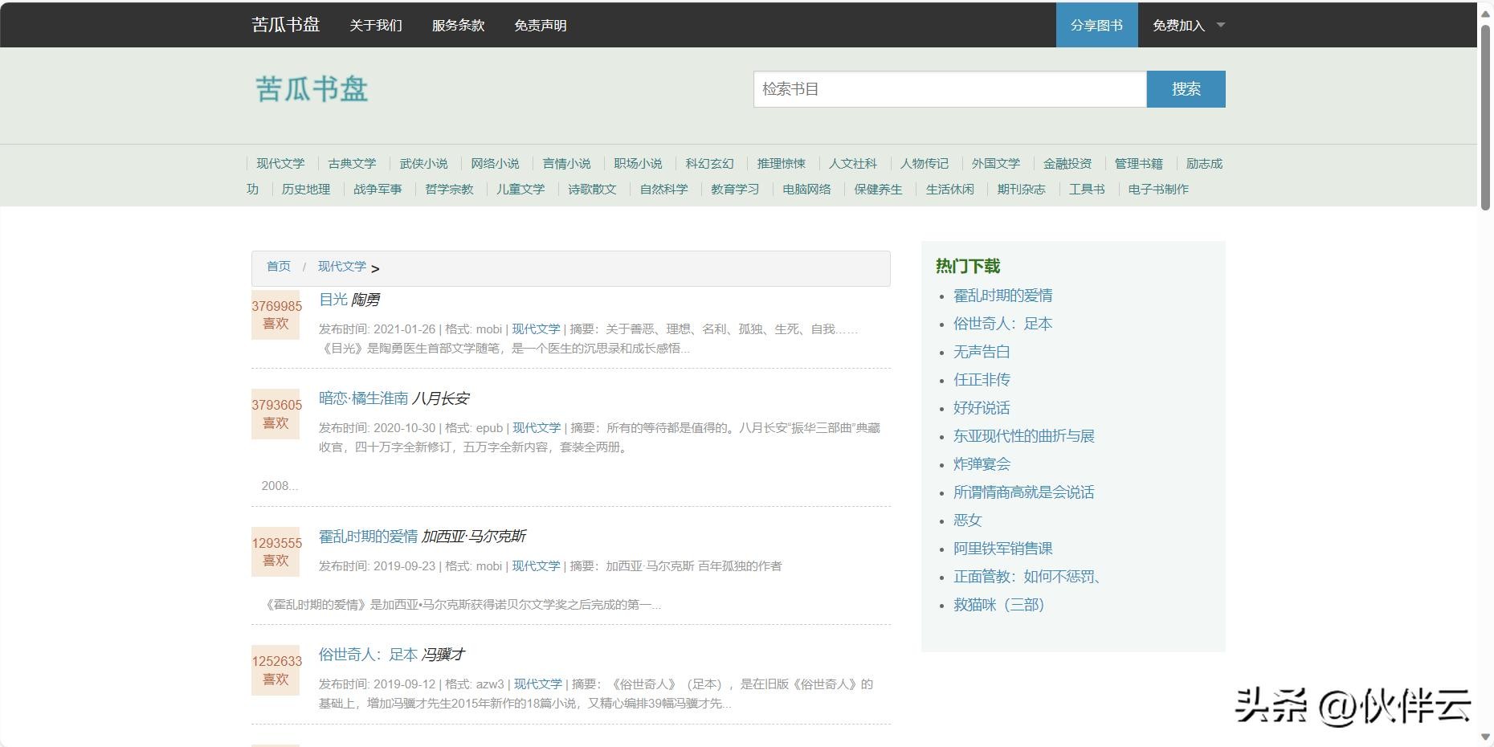Click the 1252633 喜欢 like badge
Screen dimensions: 1494x747
tap(276, 670)
